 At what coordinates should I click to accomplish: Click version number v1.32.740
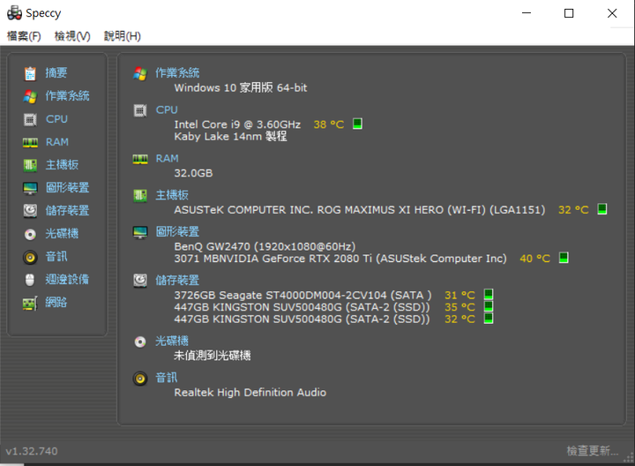click(32, 451)
